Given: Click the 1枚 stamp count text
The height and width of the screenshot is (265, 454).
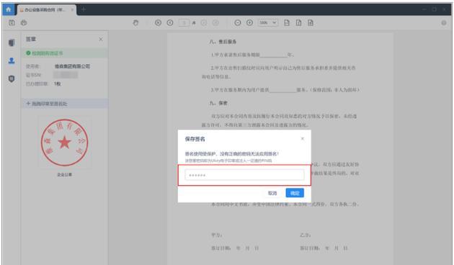Looking at the screenshot, I should click(58, 84).
